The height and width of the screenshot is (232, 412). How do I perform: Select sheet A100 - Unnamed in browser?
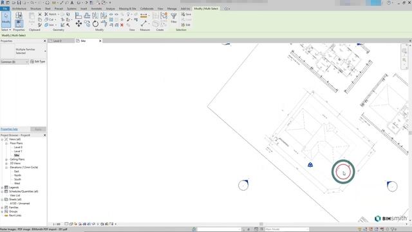point(20,204)
